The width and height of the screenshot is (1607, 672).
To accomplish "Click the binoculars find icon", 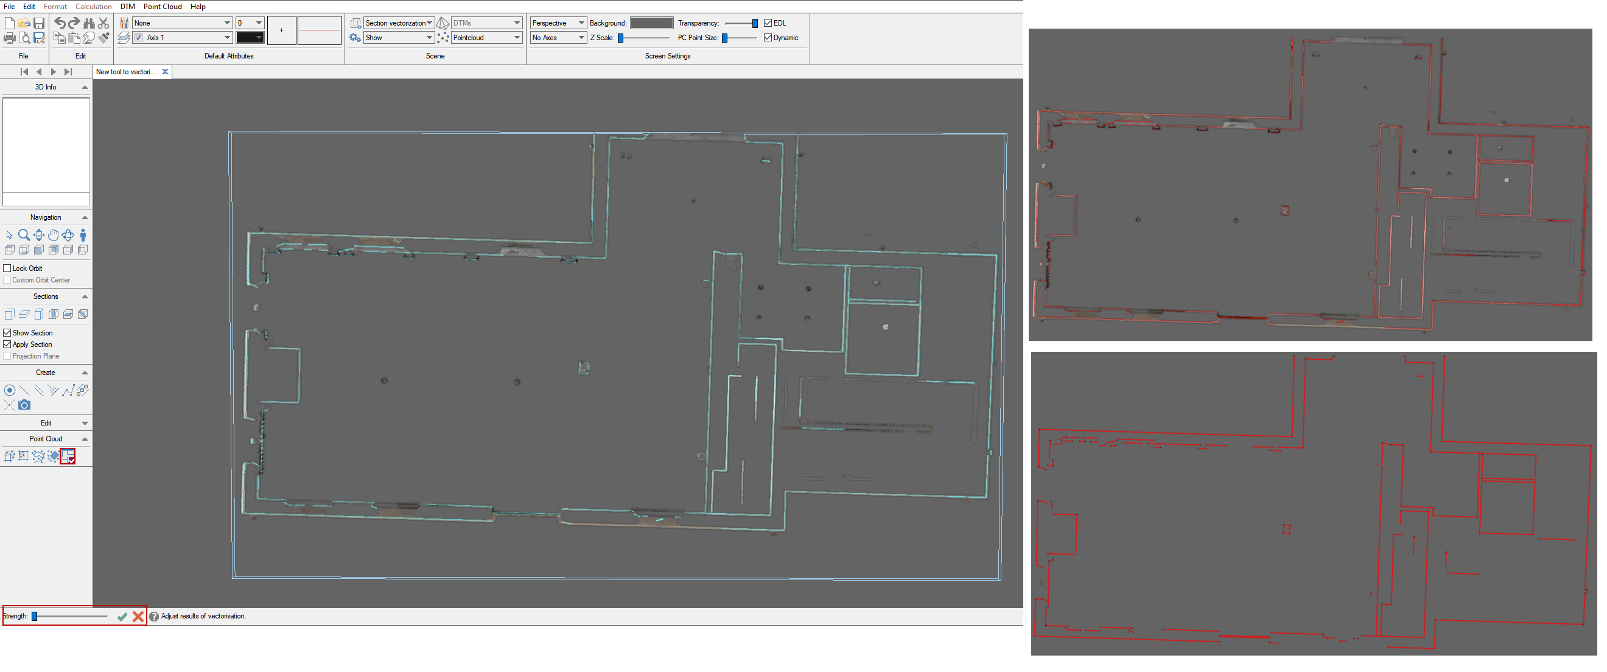I will (x=89, y=23).
